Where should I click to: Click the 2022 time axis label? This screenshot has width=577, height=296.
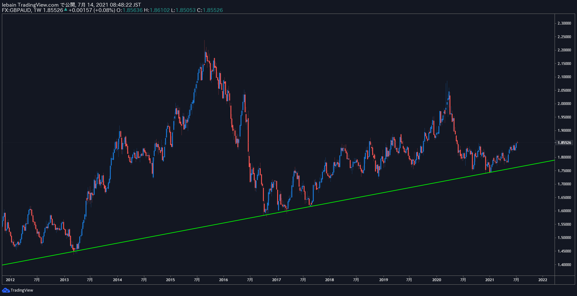(543, 280)
